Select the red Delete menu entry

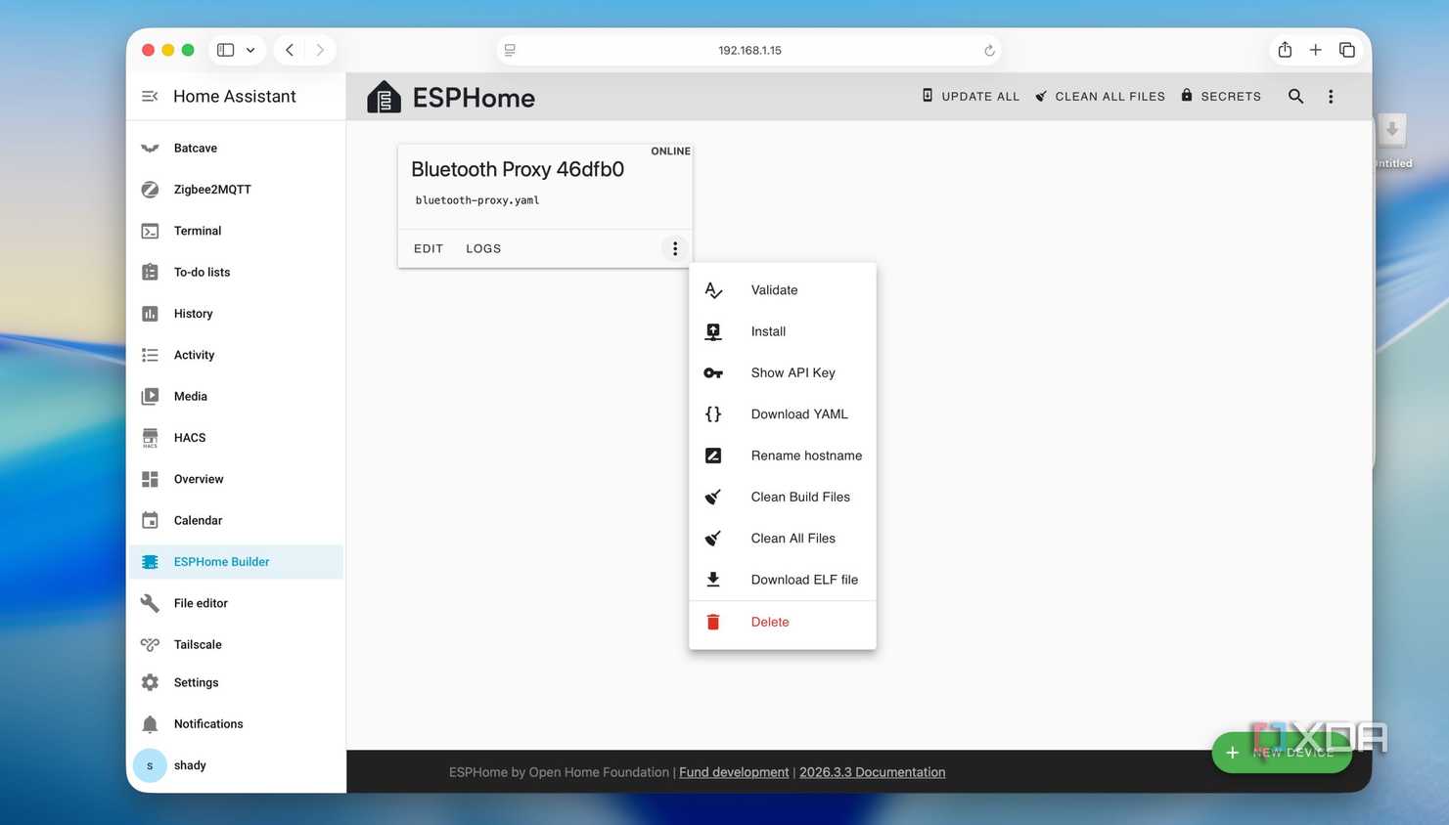pyautogui.click(x=783, y=622)
